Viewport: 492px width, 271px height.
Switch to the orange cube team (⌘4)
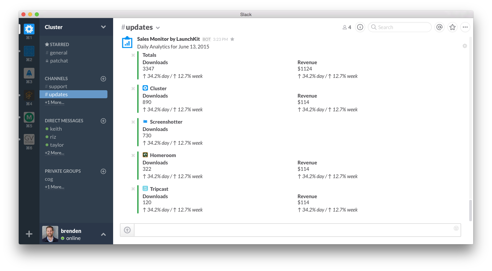pos(29,95)
